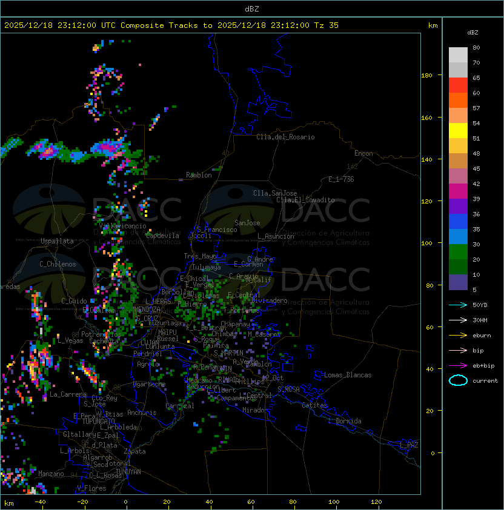Screen dimensions: 504x510
Task: Click the cyan 50YD arrow icon
Action: pyautogui.click(x=458, y=305)
